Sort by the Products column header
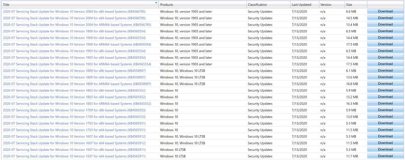 click(x=202, y=5)
